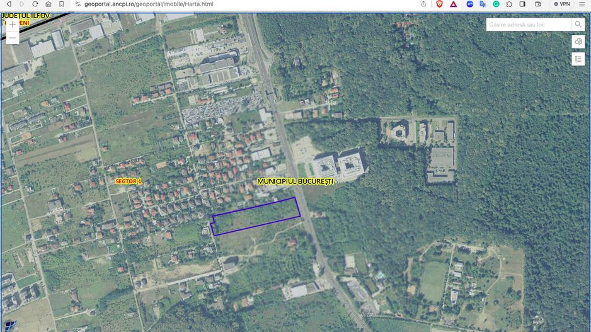Open the extensions puzzle-piece menu
The height and width of the screenshot is (332, 591).
[x=509, y=4]
